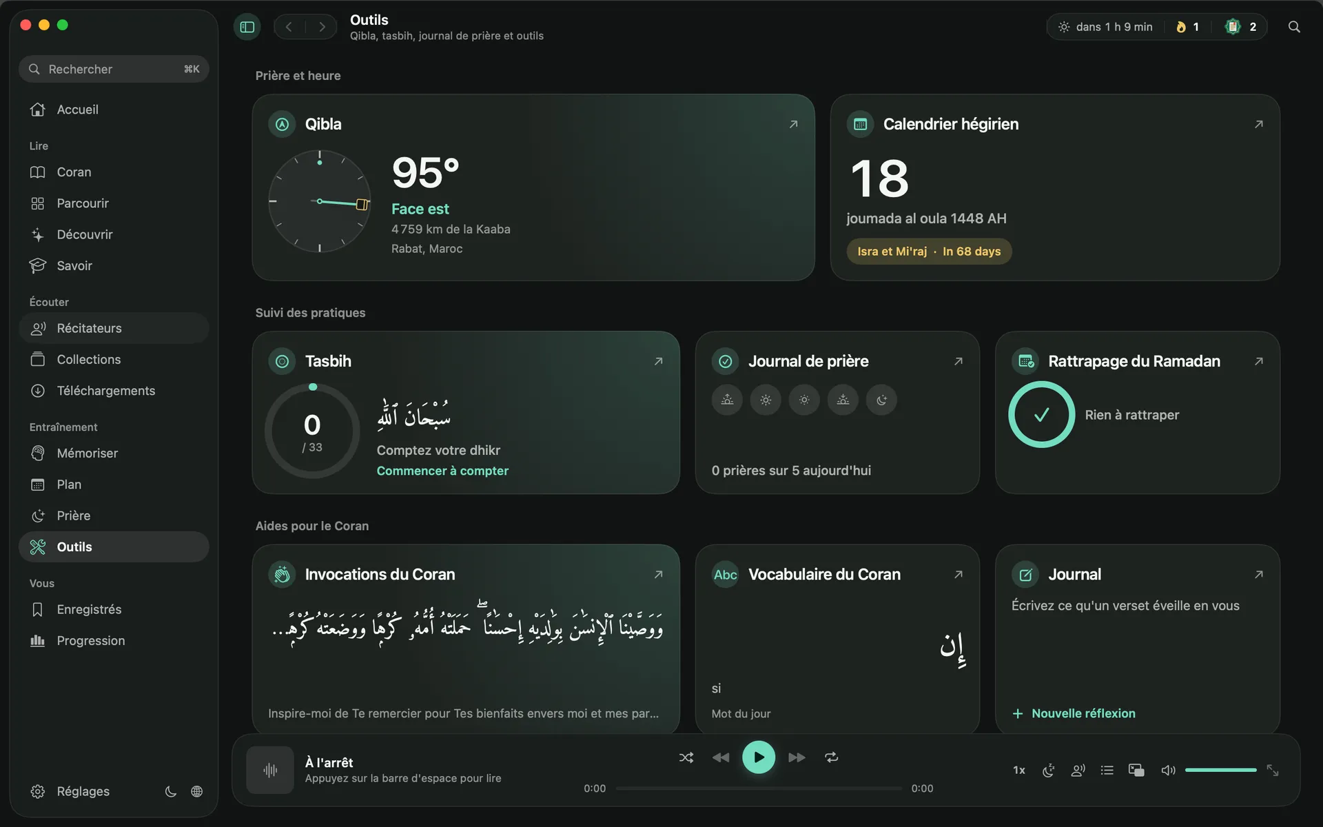Open Progression in the sidebar
Screen dimensions: 1323x827
(x=114, y=641)
